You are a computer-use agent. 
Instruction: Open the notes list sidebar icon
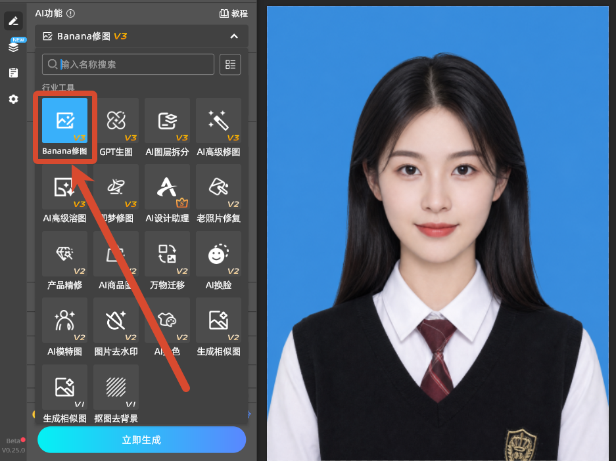pyautogui.click(x=13, y=73)
